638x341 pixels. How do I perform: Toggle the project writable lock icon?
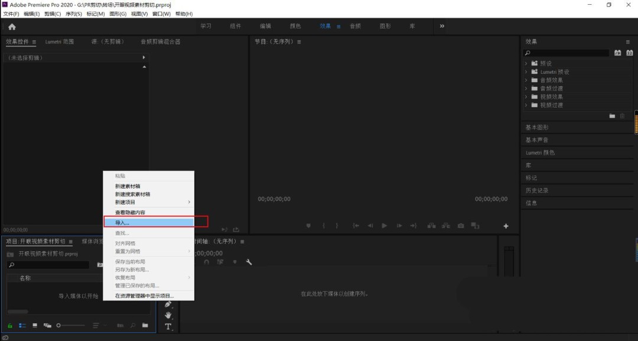pyautogui.click(x=9, y=325)
